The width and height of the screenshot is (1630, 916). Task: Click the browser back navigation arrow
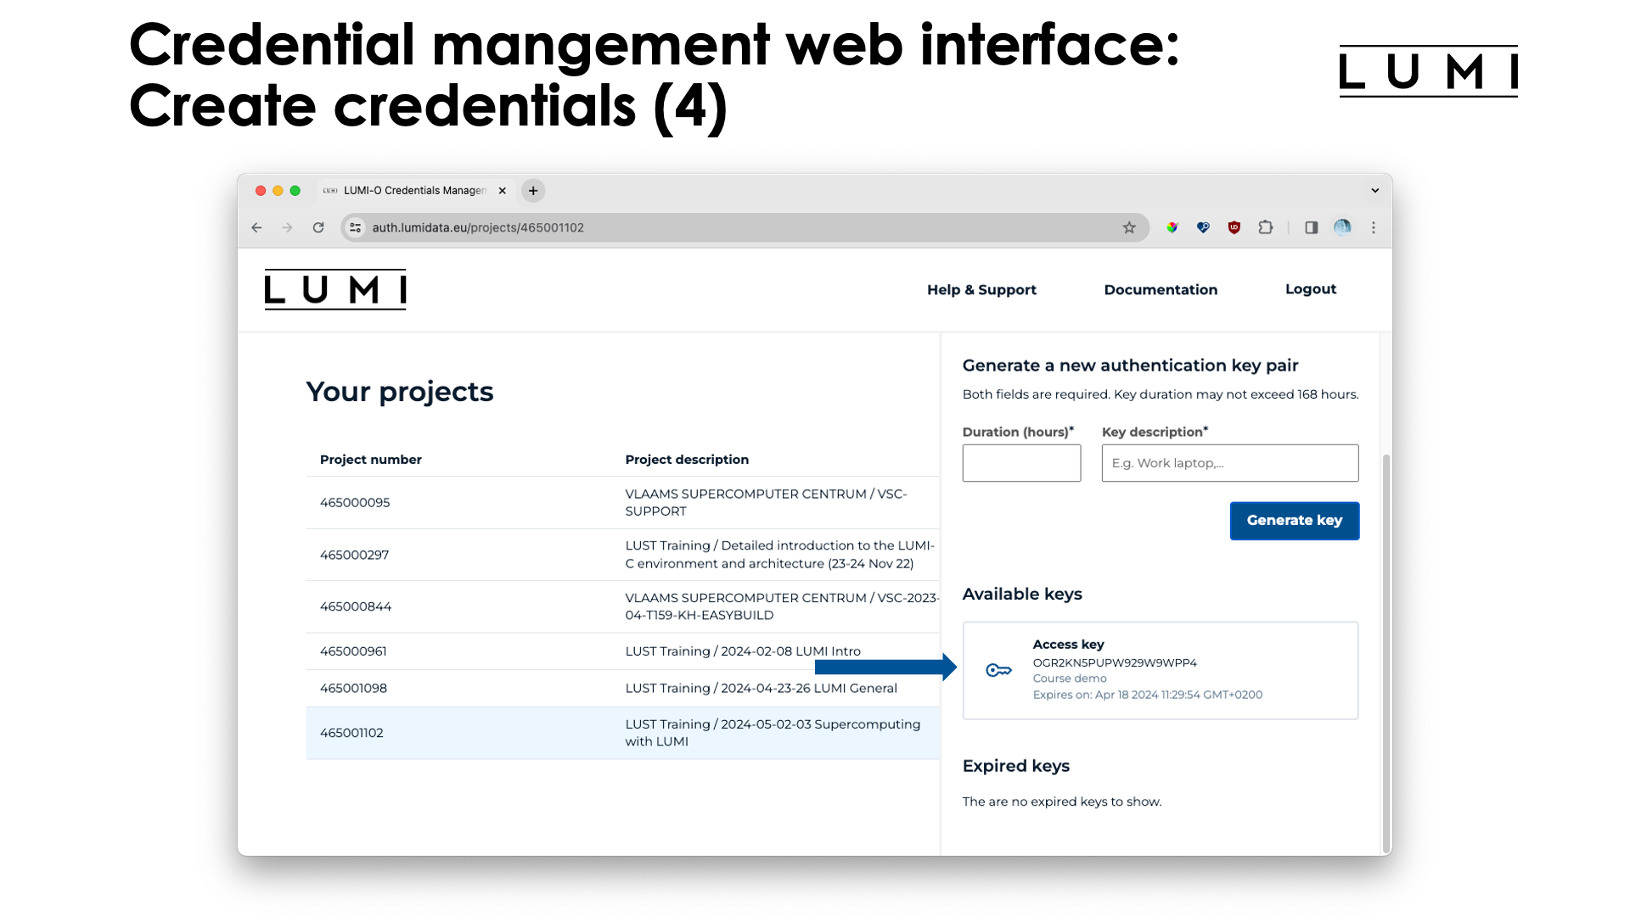257,227
